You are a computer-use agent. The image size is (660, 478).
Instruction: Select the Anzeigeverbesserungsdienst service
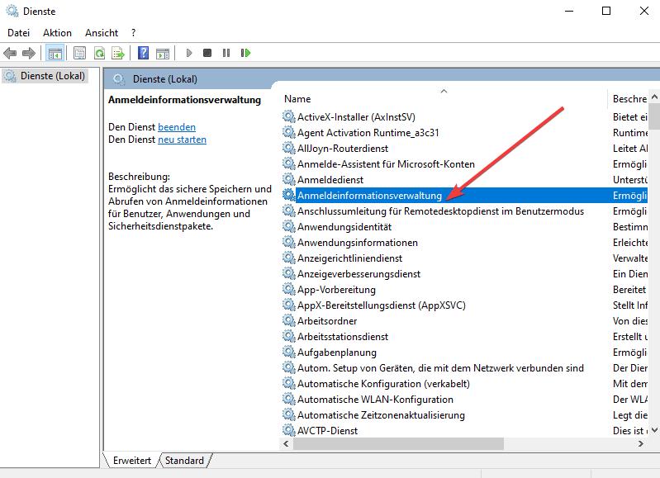coord(465,273)
